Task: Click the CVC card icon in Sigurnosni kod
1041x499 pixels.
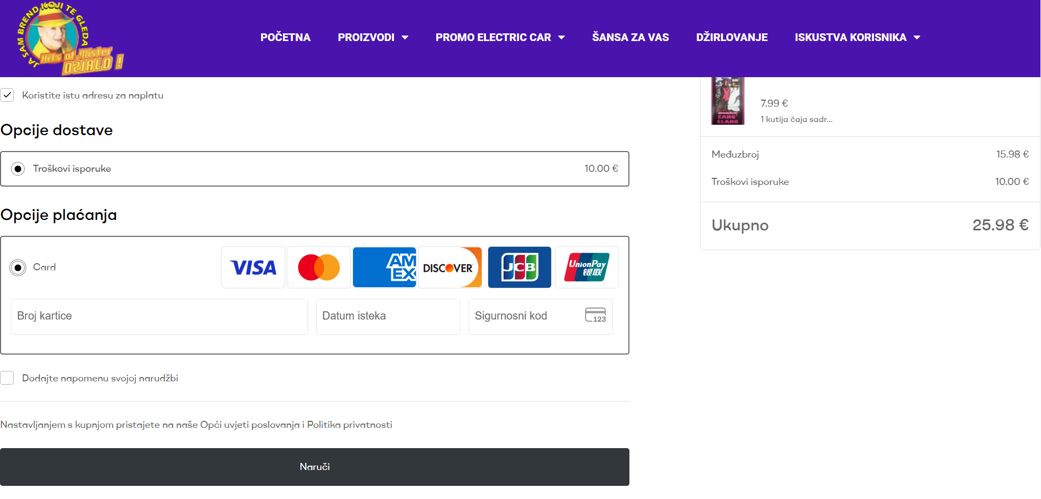Action: point(595,315)
